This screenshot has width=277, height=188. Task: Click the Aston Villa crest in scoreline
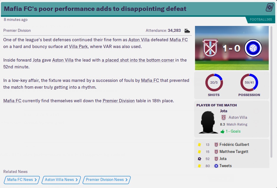(x=210, y=48)
